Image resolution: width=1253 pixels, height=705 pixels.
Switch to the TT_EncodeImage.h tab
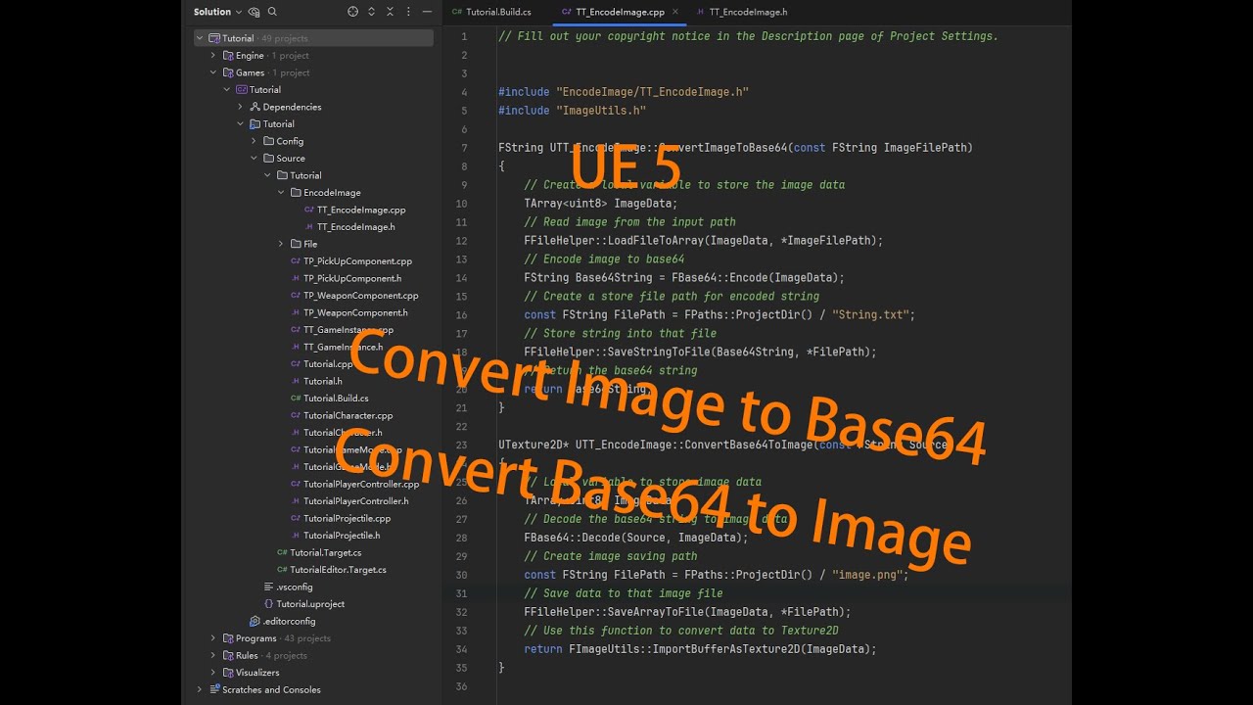pyautogui.click(x=742, y=12)
